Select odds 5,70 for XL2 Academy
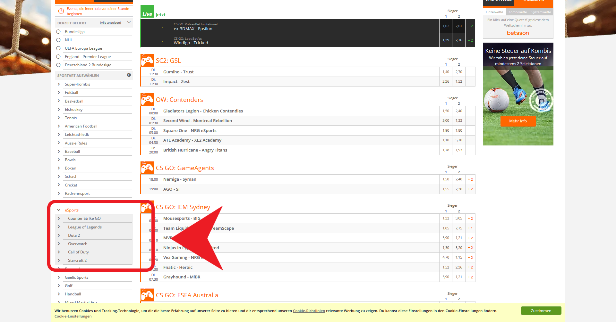The height and width of the screenshot is (322, 616). [x=459, y=140]
